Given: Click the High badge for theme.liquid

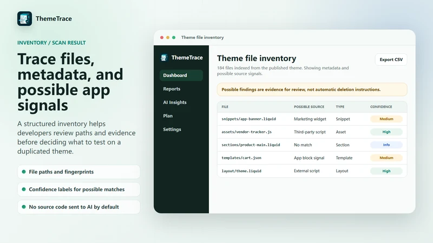Looking at the screenshot, I should click(x=386, y=171).
